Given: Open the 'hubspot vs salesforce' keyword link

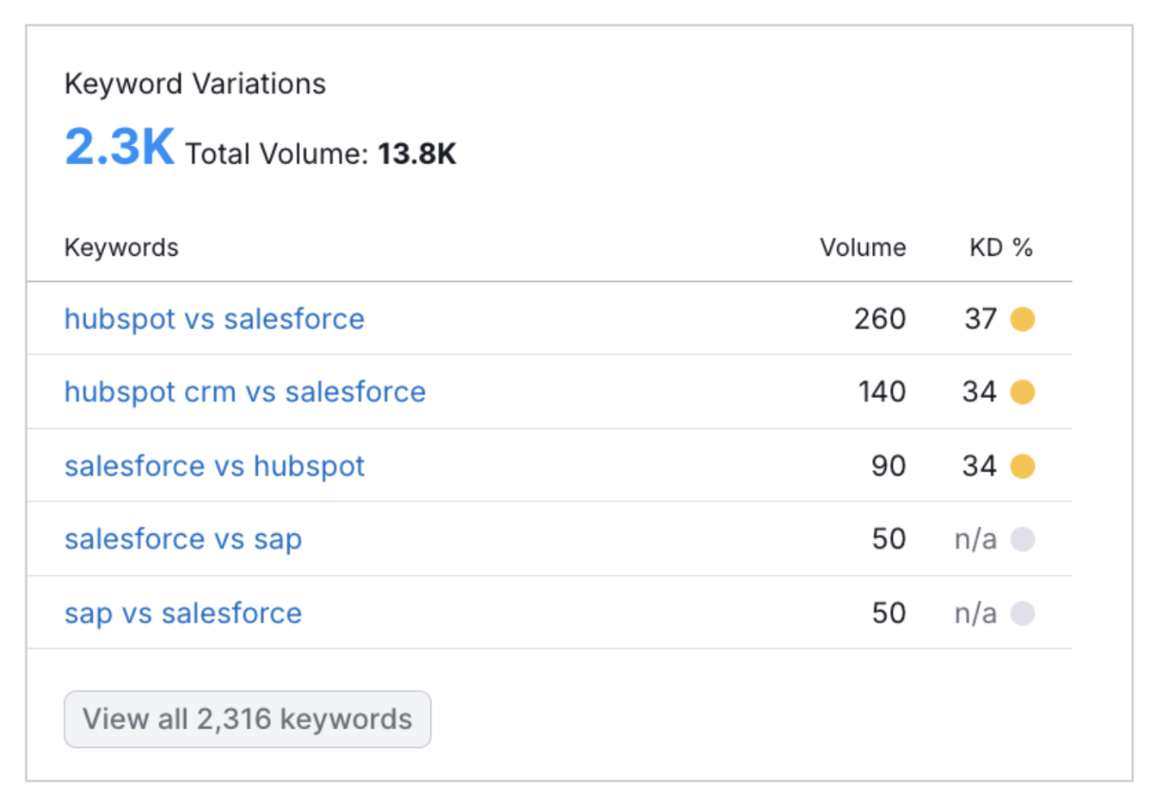Looking at the screenshot, I should click(214, 319).
